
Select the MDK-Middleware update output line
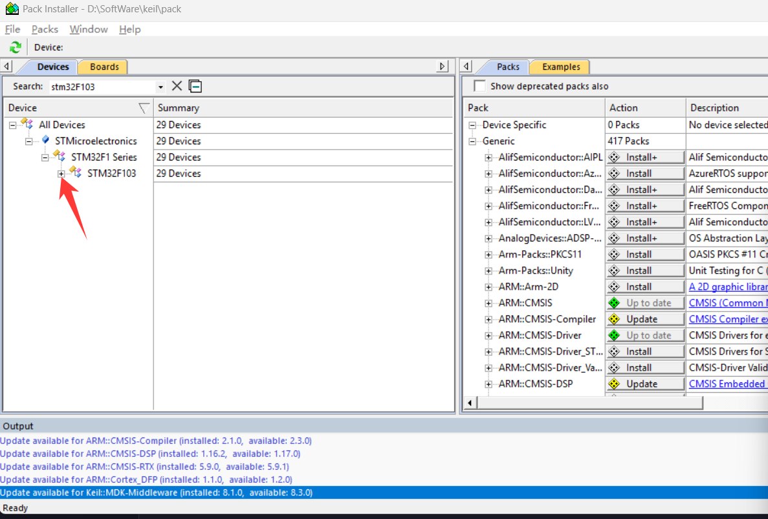[384, 492]
